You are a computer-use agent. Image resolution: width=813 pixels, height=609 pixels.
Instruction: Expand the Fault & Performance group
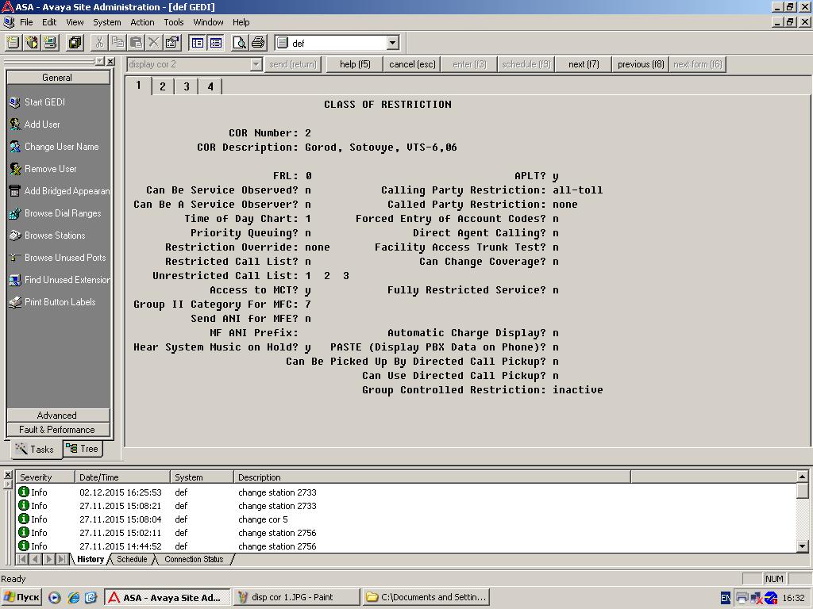pyautogui.click(x=58, y=430)
